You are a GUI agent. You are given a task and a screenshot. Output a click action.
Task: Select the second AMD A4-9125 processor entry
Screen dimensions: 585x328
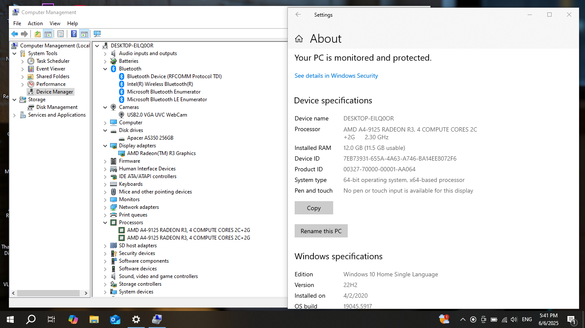coord(188,238)
